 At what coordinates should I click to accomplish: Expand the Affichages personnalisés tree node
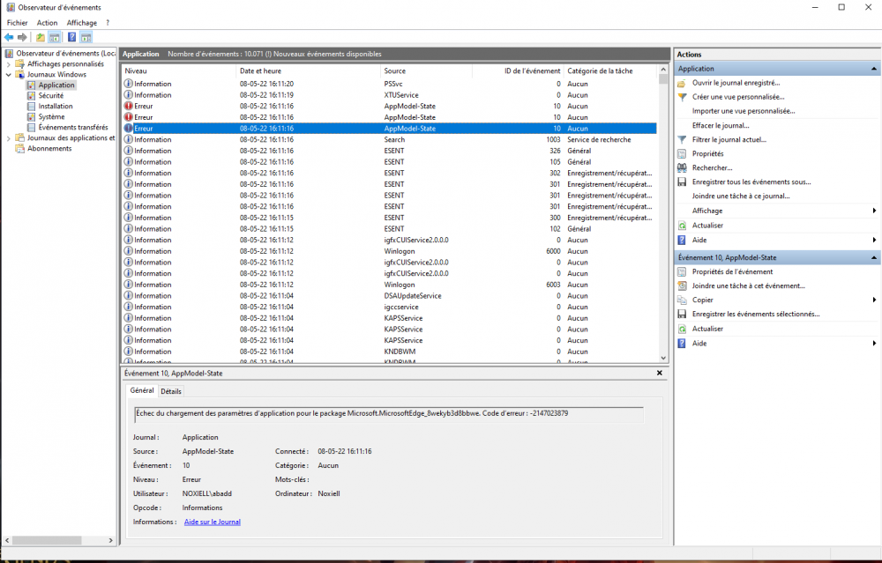[9, 64]
